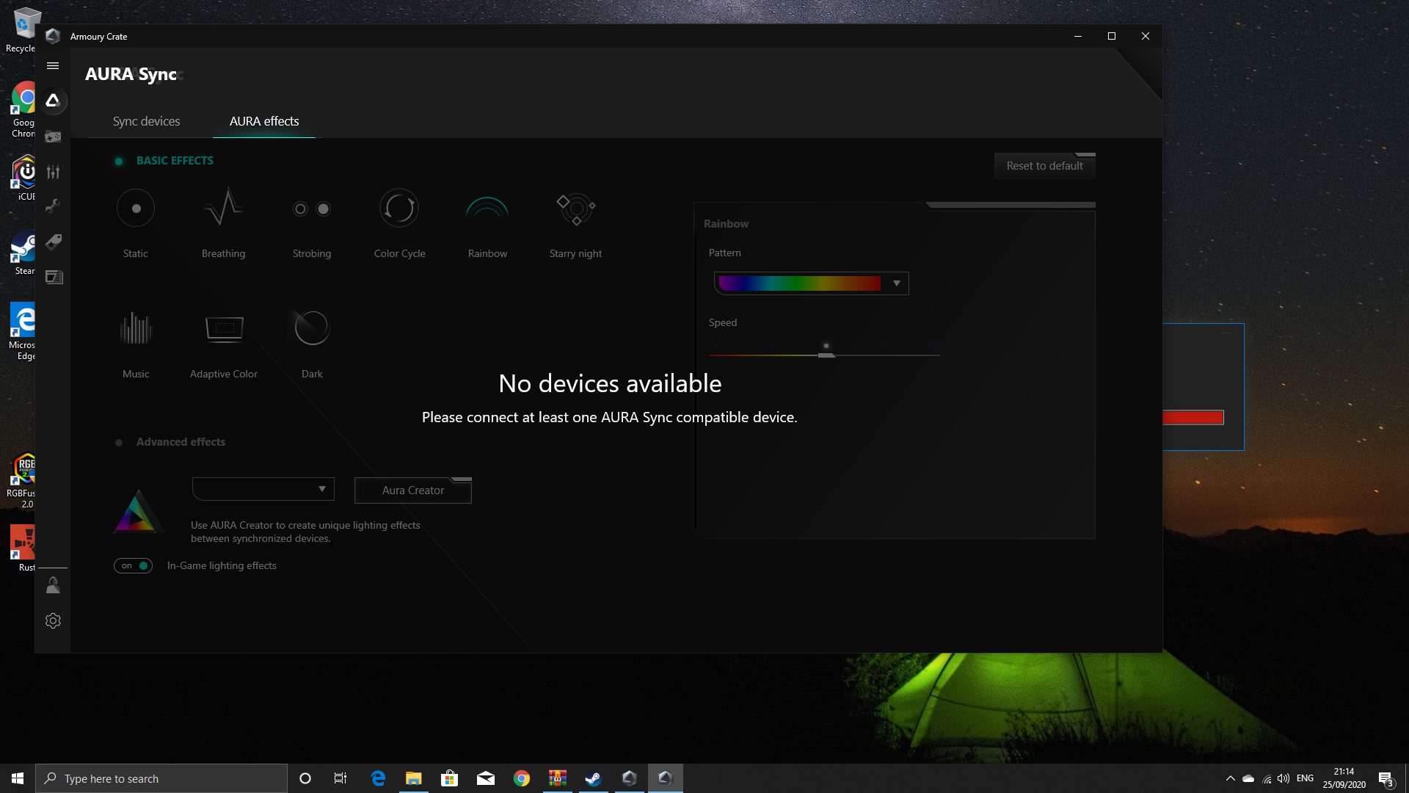This screenshot has height=793, width=1409.
Task: Open File Explorer from the taskbar
Action: pyautogui.click(x=414, y=778)
